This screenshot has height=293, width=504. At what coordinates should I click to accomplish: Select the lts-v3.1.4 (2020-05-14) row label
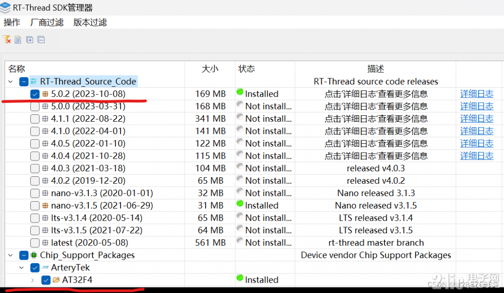point(96,218)
